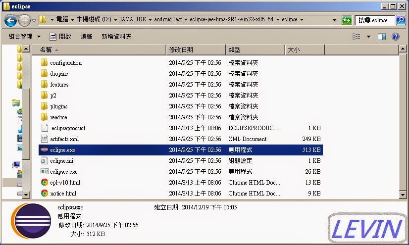The height and width of the screenshot is (245, 409).
Task: Select the eclipse.ini settings file icon
Action: pyautogui.click(x=45, y=161)
